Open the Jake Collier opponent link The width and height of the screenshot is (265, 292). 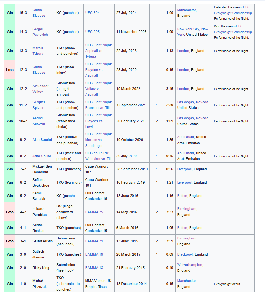coord(42,156)
